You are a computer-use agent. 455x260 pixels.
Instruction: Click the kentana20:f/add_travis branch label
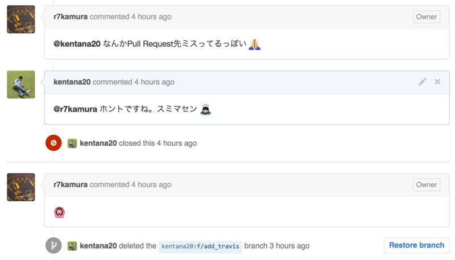[x=200, y=246]
